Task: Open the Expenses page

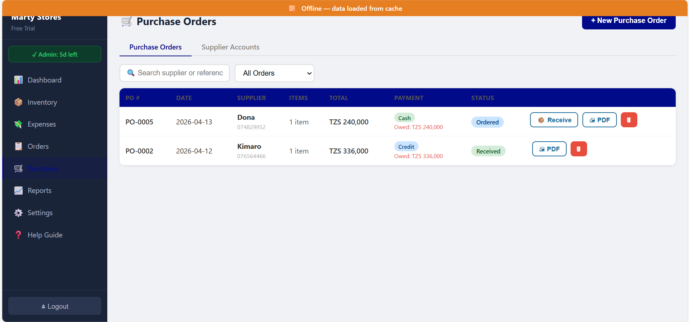Action: tap(42, 124)
